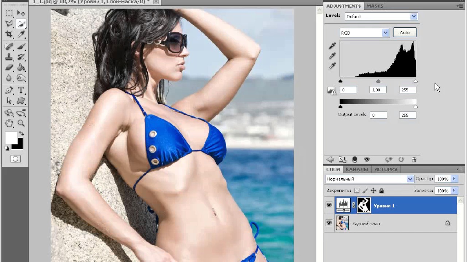Screen dimensions: 467x262
Task: Select the Quick Selection tool
Action: click(x=21, y=24)
